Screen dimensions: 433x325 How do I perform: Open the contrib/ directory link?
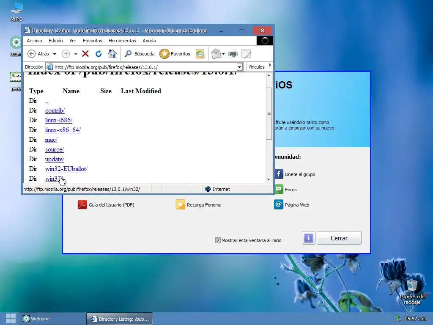coord(55,110)
